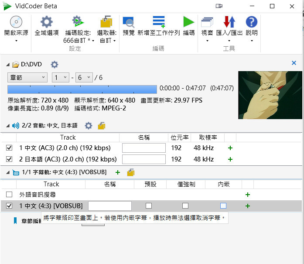Uncheck audio track 2 日本語 AC3
The height and width of the screenshot is (264, 304).
tap(9, 159)
